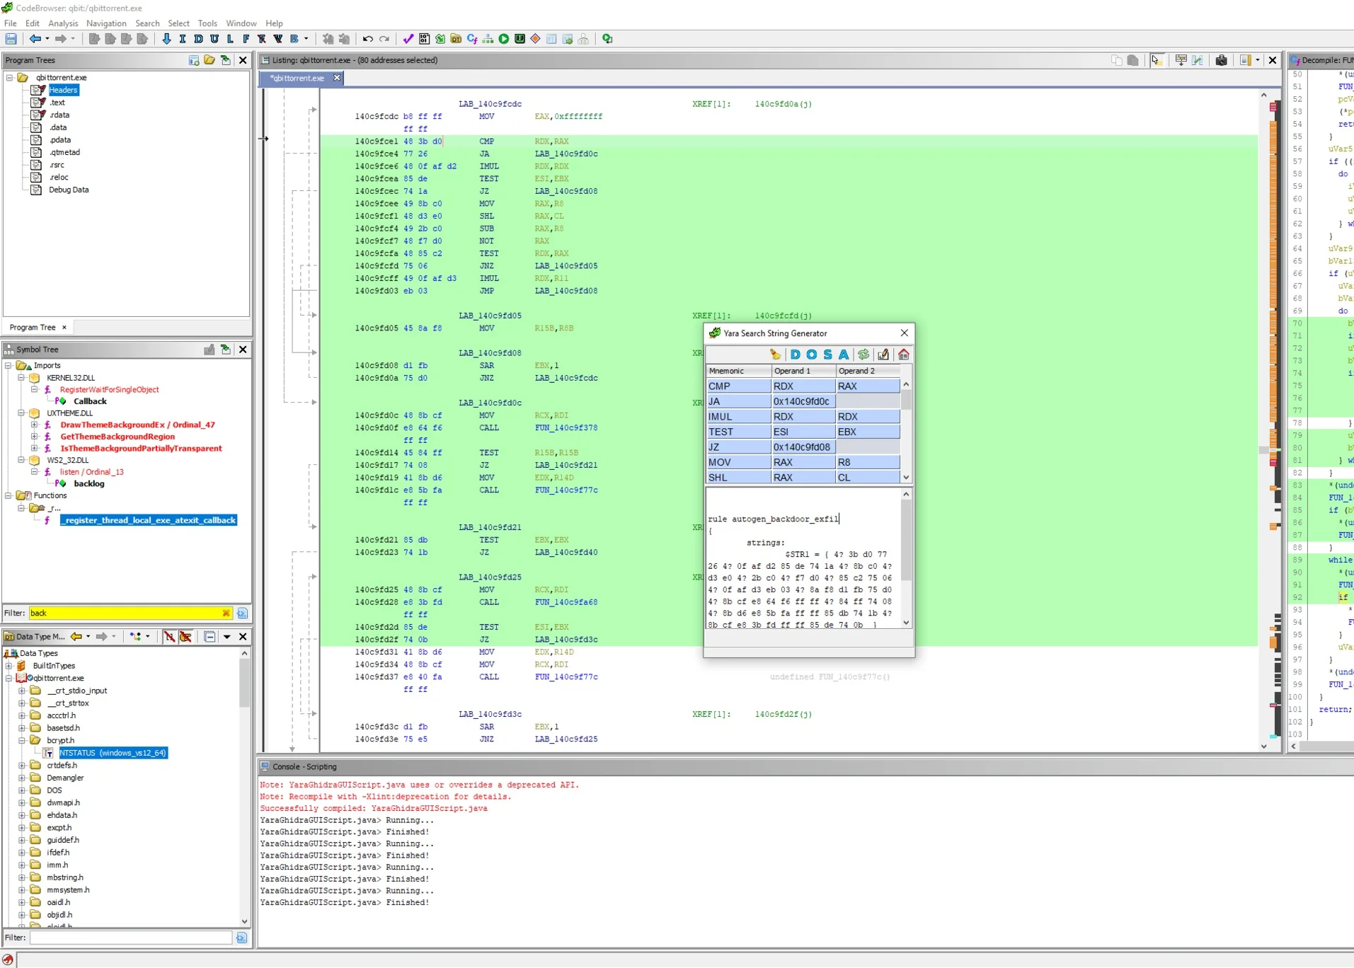Image resolution: width=1354 pixels, height=968 pixels.
Task: Open Data Type Manager black triangle menu
Action: pyautogui.click(x=227, y=637)
